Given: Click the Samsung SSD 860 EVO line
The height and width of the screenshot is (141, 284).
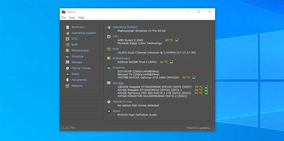Looking at the screenshot, I should pyautogui.click(x=154, y=93).
